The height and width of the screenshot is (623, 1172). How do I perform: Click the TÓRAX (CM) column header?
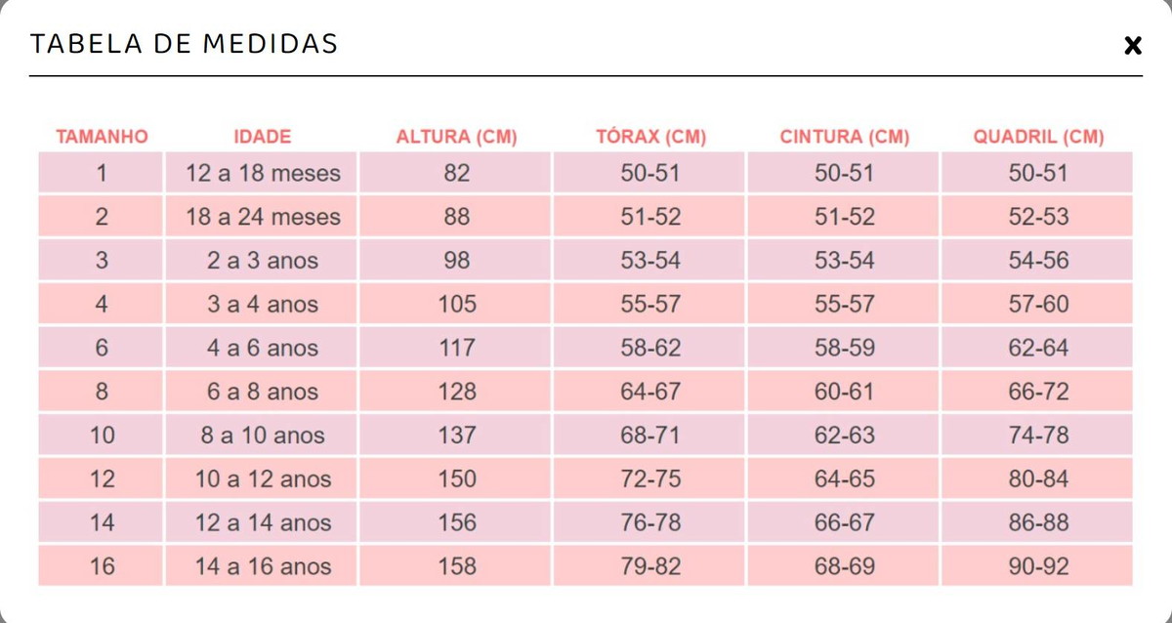[650, 137]
